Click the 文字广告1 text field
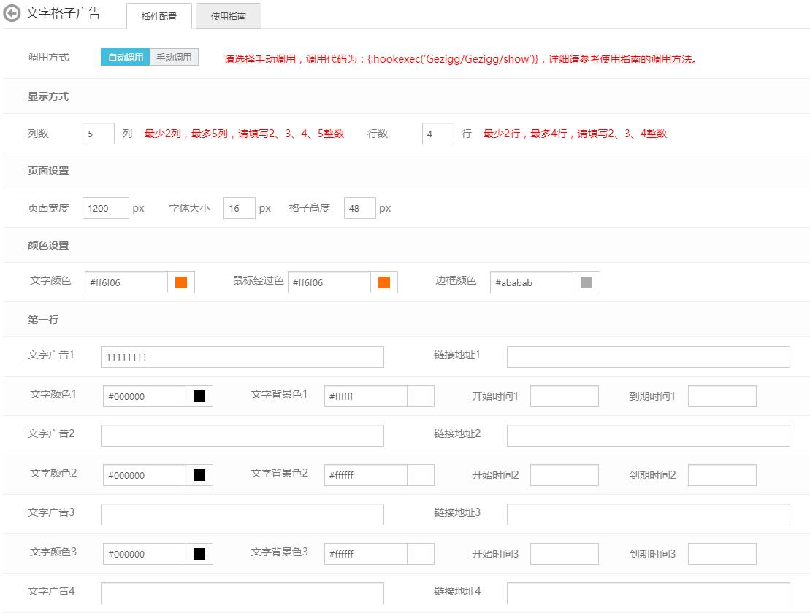This screenshot has height=613, width=810. click(x=242, y=357)
